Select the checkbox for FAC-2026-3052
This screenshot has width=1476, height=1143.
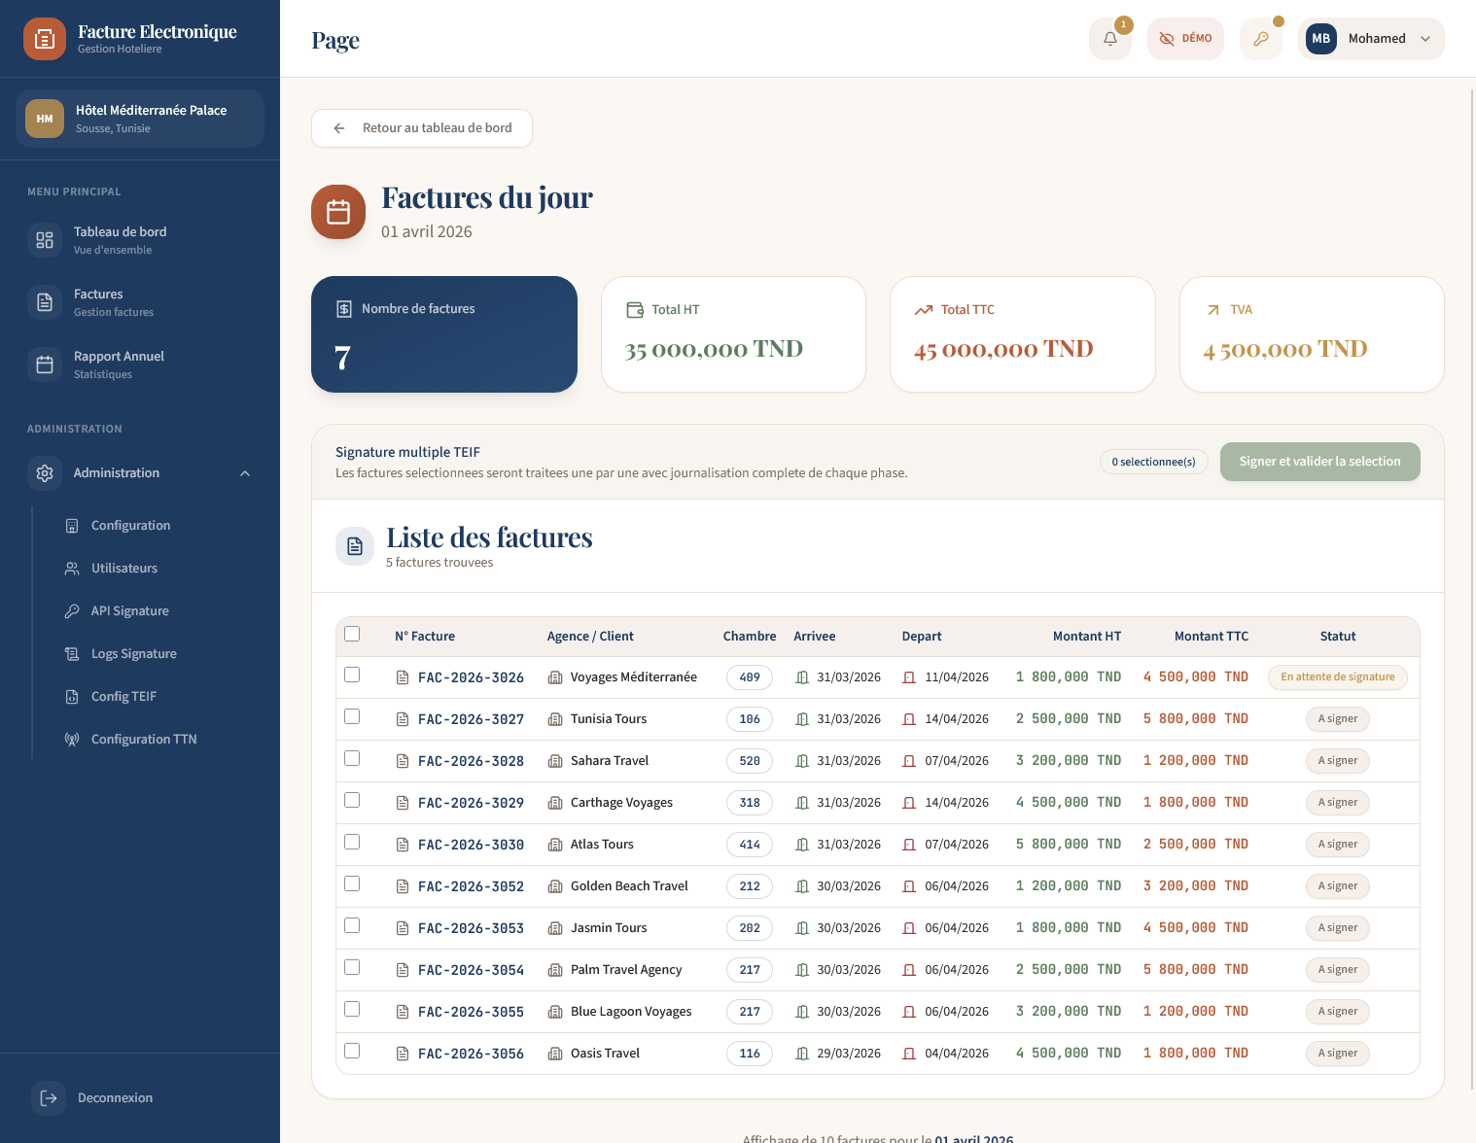pyautogui.click(x=352, y=883)
